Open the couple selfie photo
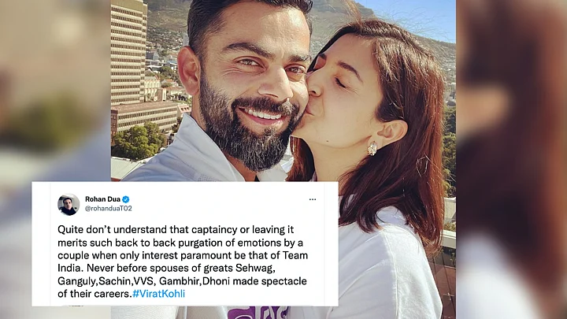This screenshot has width=567, height=319. click(x=283, y=91)
